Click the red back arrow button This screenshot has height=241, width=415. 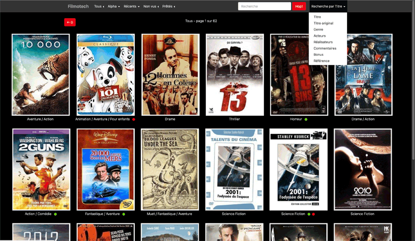(x=70, y=22)
